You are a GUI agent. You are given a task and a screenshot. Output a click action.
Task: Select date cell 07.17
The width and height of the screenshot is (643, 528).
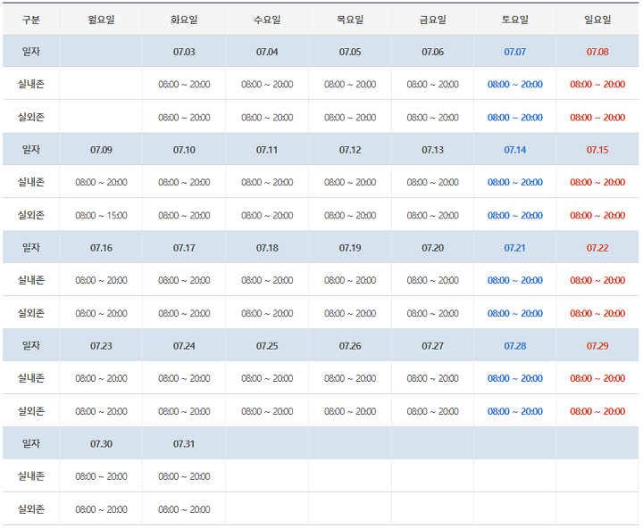[x=184, y=248]
